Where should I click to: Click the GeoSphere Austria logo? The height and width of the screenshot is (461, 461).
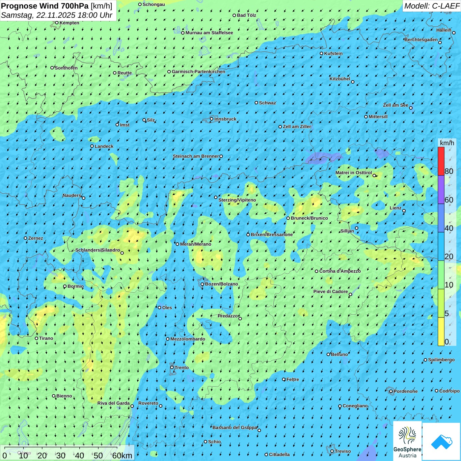407,441
